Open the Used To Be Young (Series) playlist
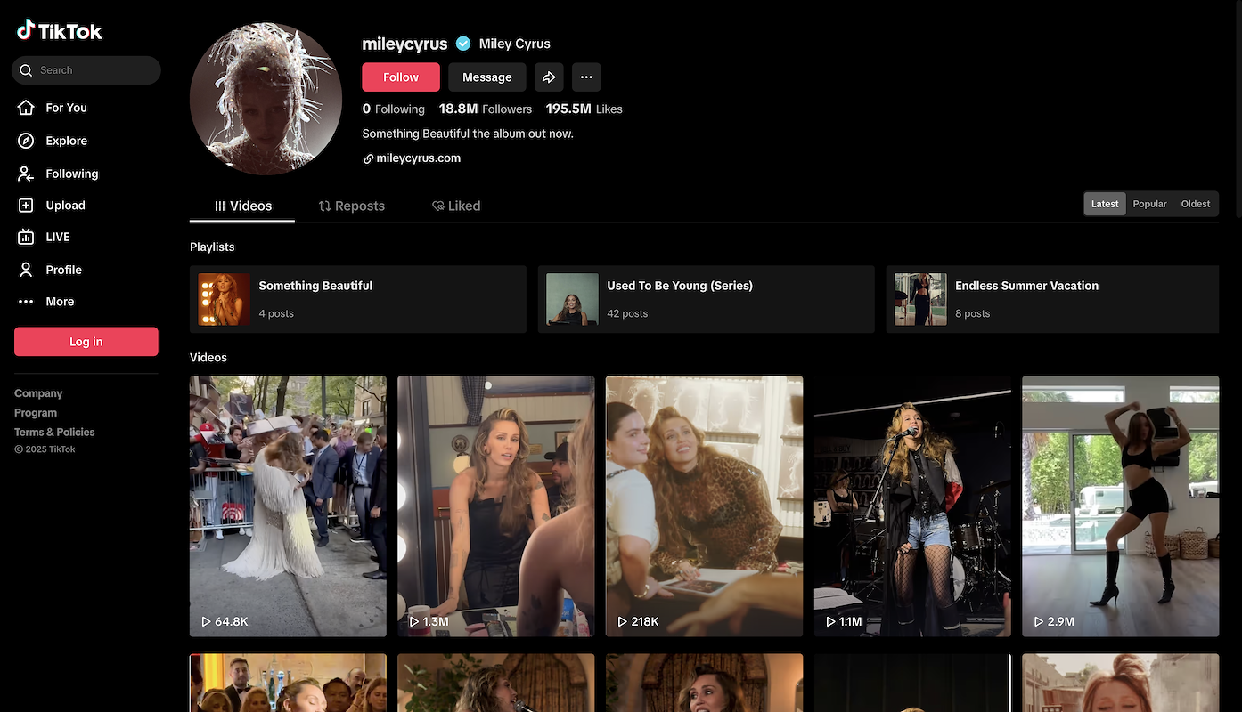Viewport: 1242px width, 712px height. click(707, 299)
